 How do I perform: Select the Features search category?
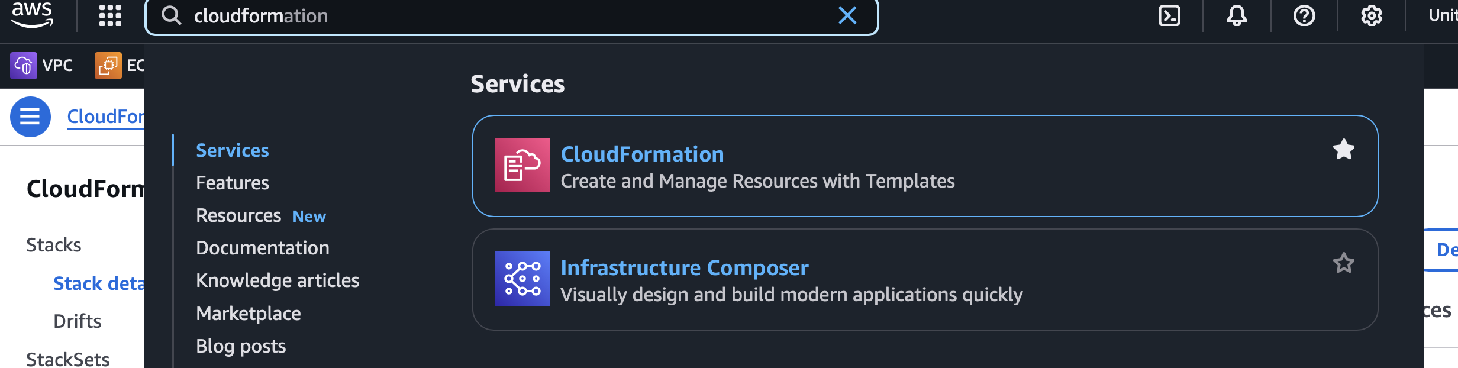click(233, 183)
